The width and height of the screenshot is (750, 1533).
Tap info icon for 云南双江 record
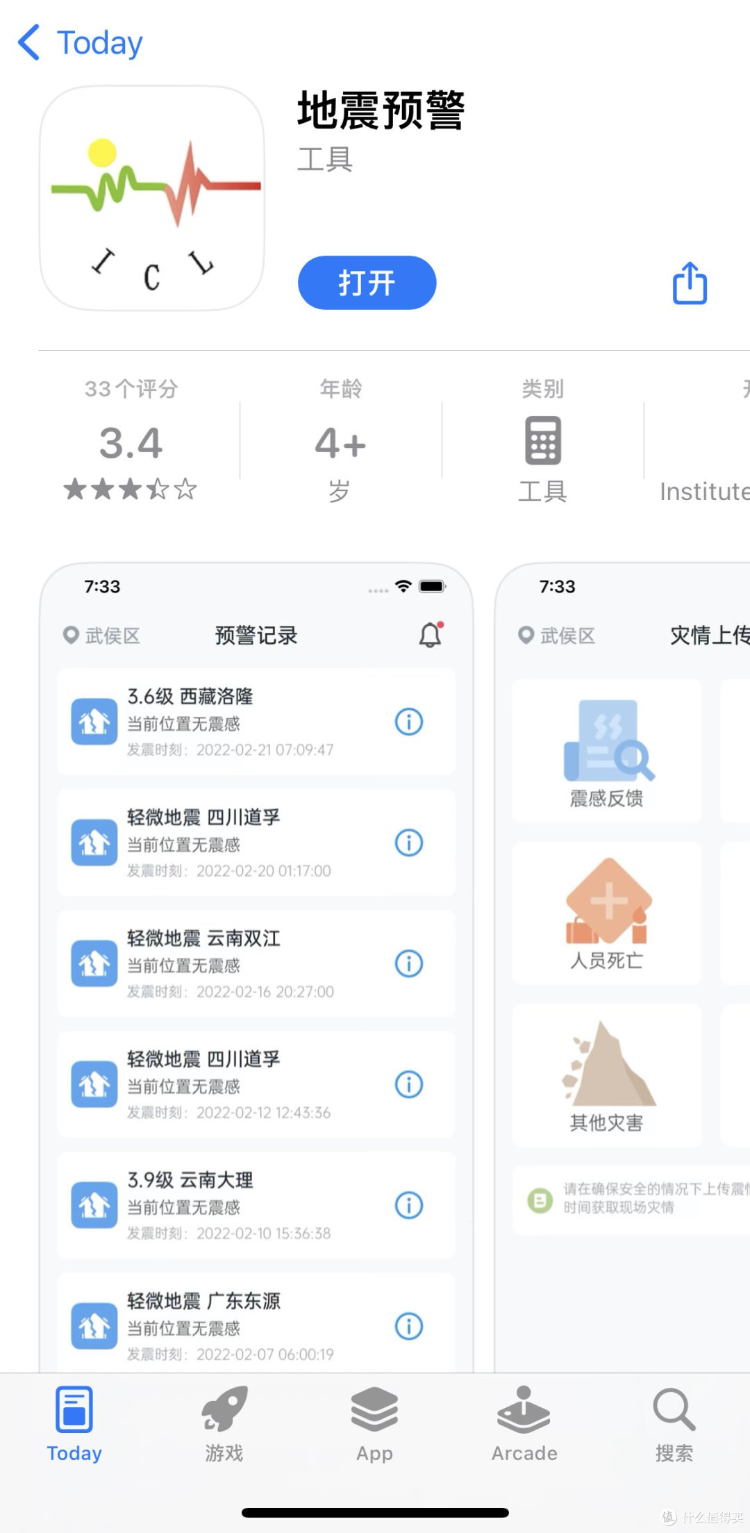[x=409, y=963]
